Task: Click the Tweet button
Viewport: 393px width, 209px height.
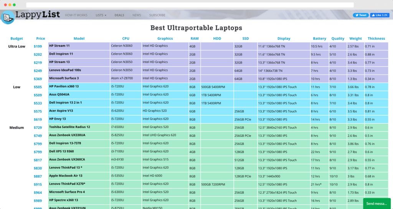Action: [361, 15]
